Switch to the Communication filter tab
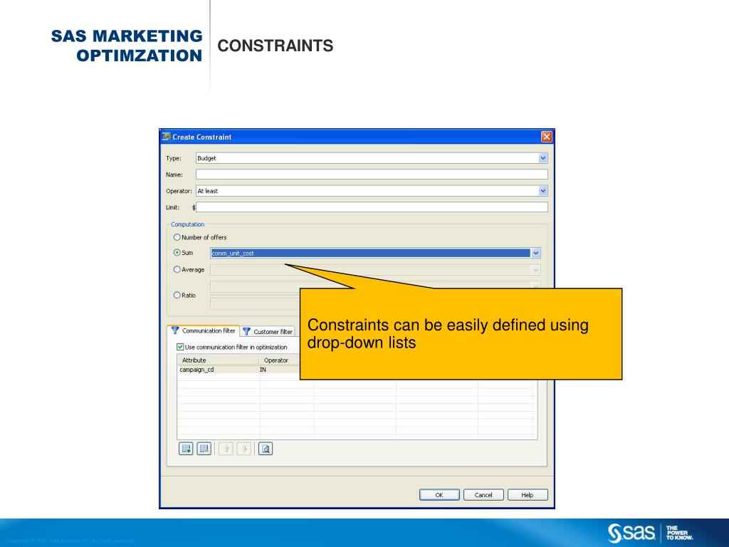The image size is (729, 547). pyautogui.click(x=203, y=330)
